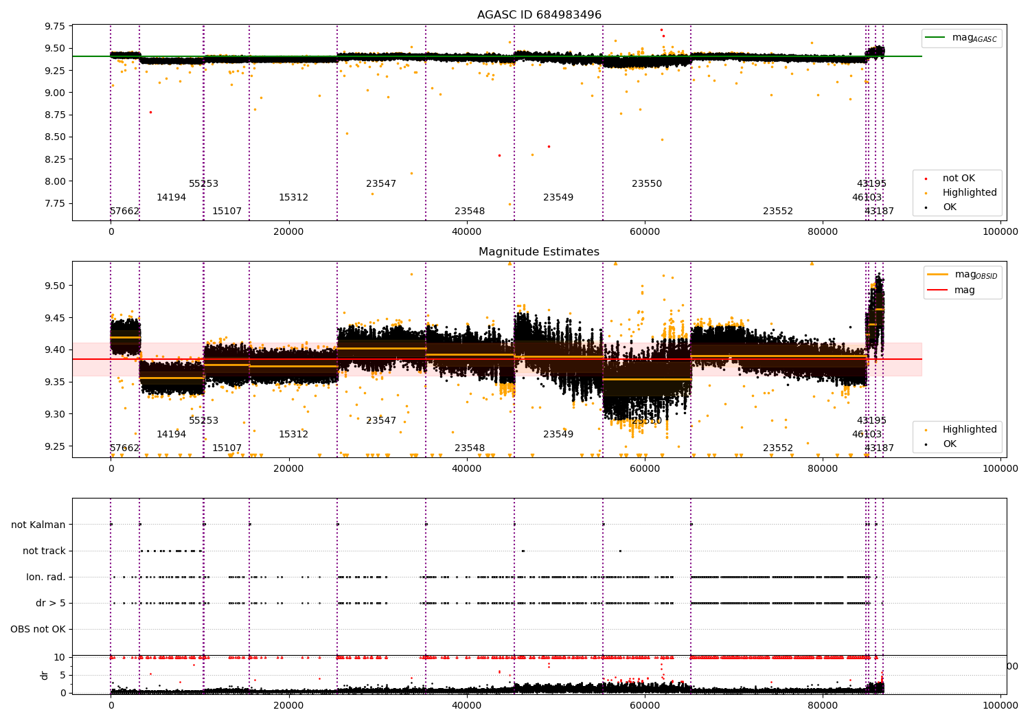Click obsid label 57662 in the top plot
1030x721 pixels.
click(x=125, y=211)
